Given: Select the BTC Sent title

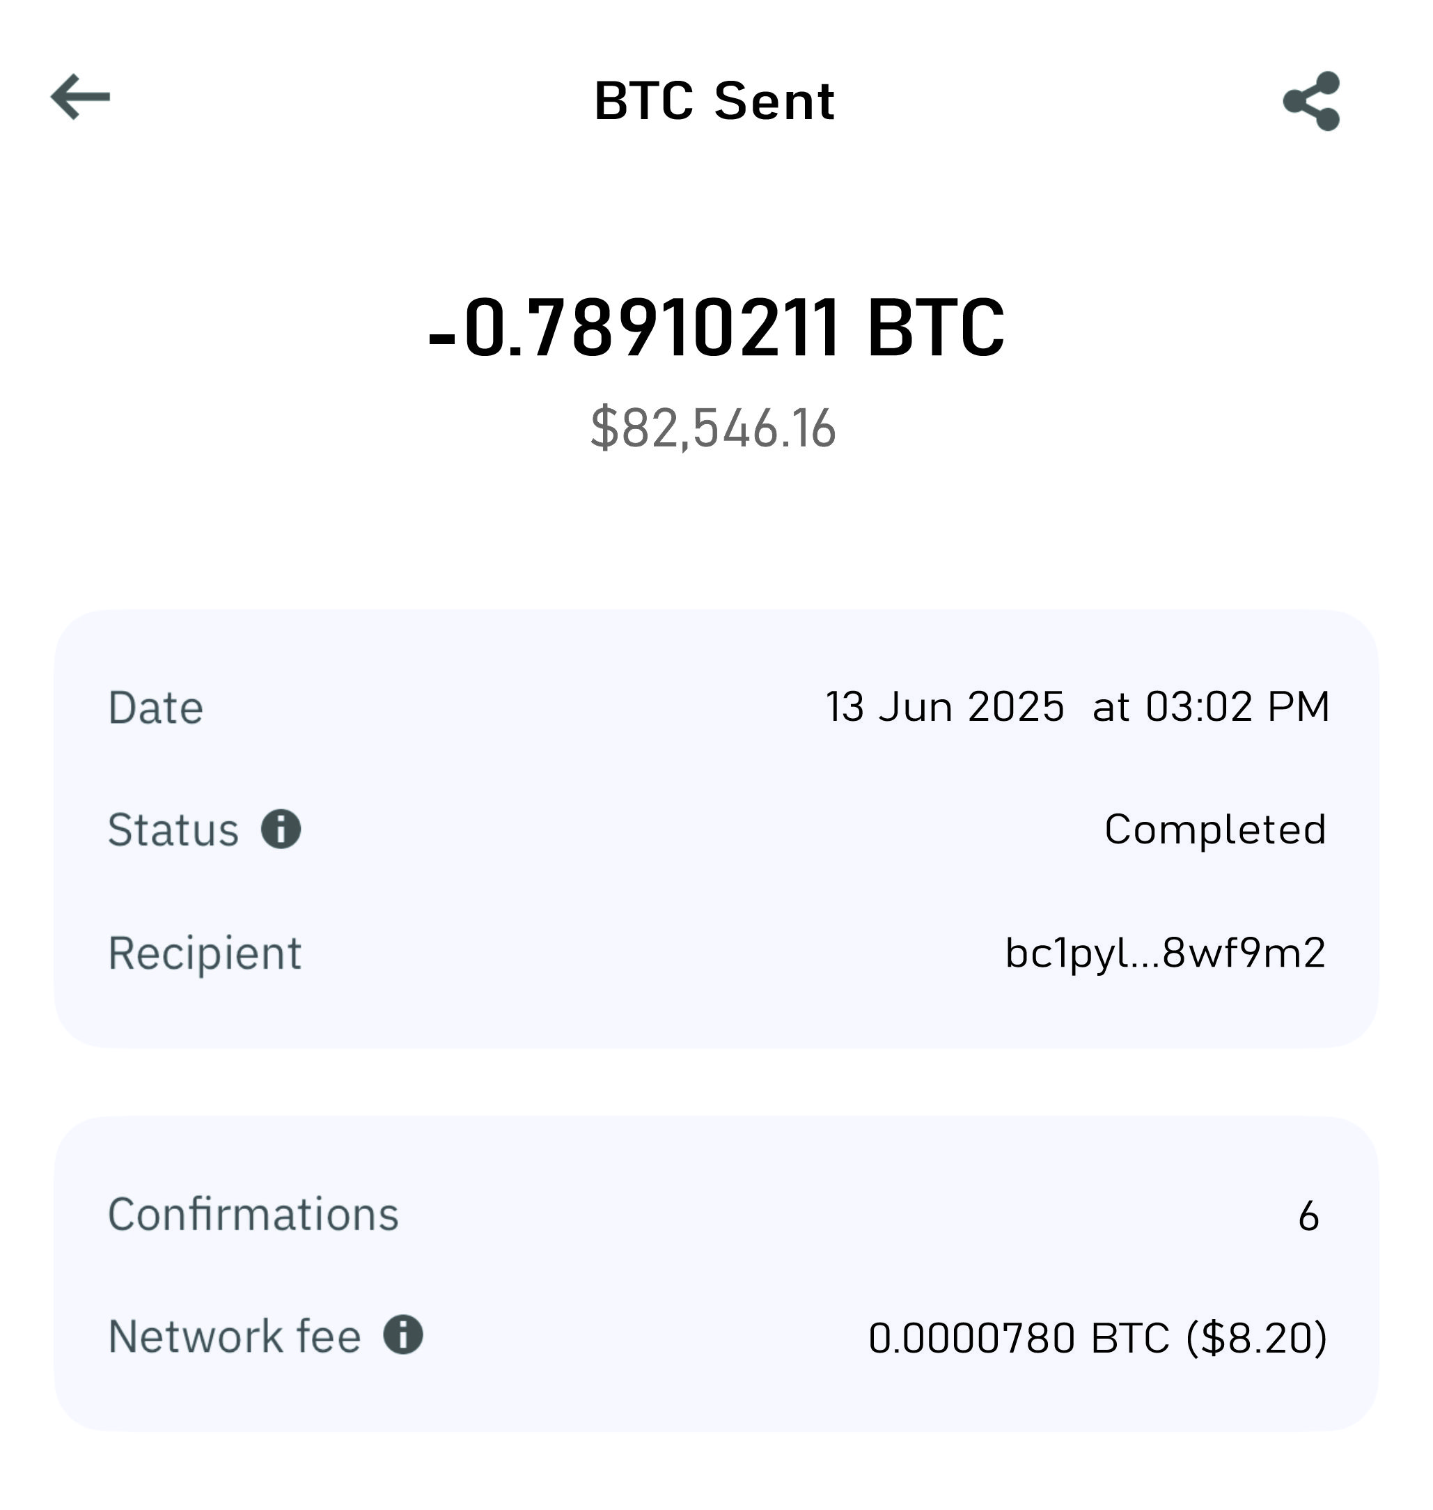Looking at the screenshot, I should (714, 101).
